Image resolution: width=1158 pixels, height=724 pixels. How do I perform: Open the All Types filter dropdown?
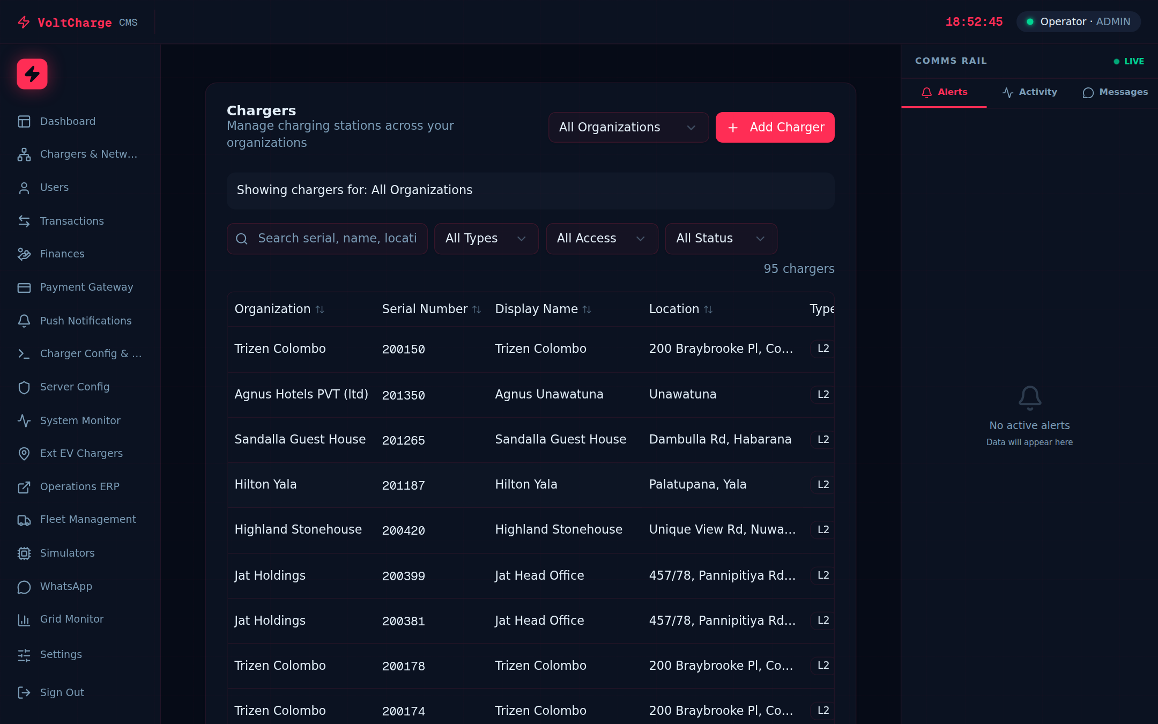point(486,239)
